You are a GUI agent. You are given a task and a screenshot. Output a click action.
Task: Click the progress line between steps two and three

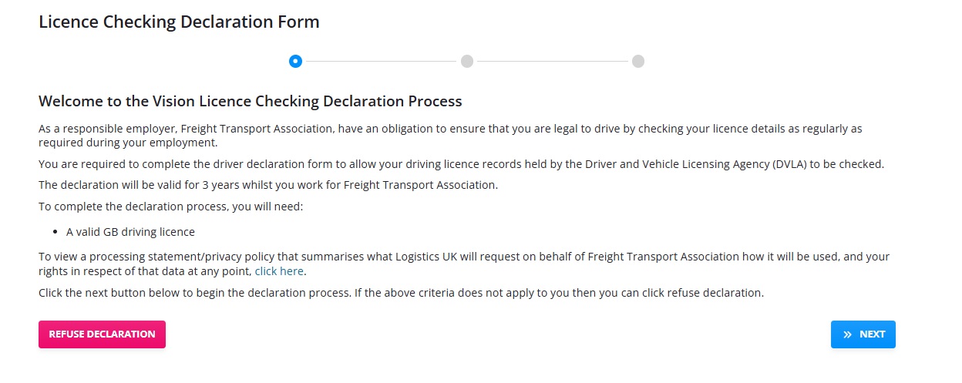pos(553,61)
